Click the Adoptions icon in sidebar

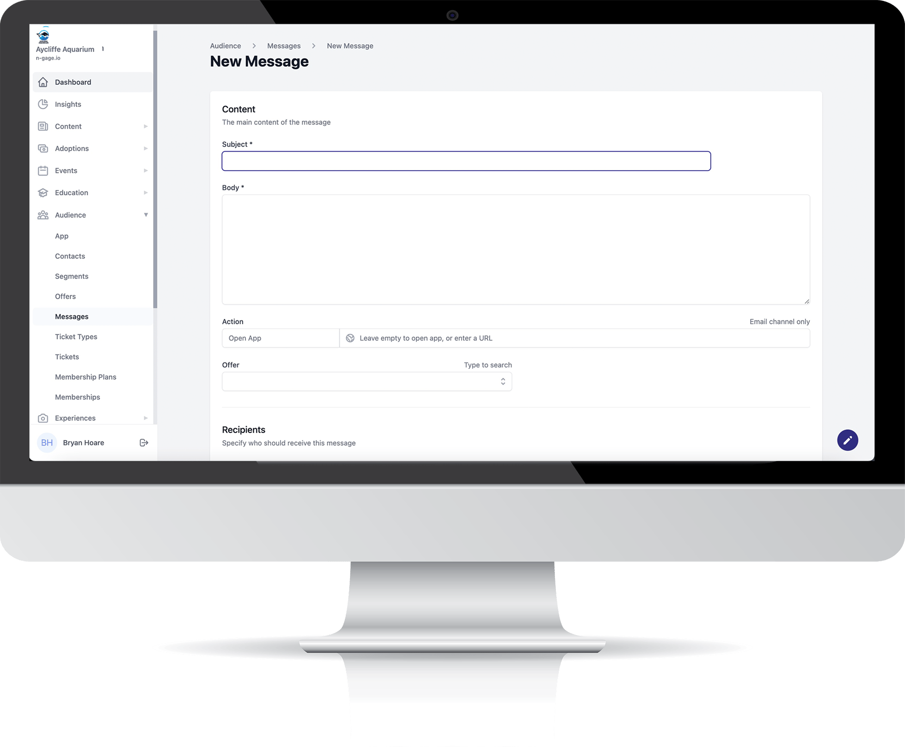[x=43, y=148]
